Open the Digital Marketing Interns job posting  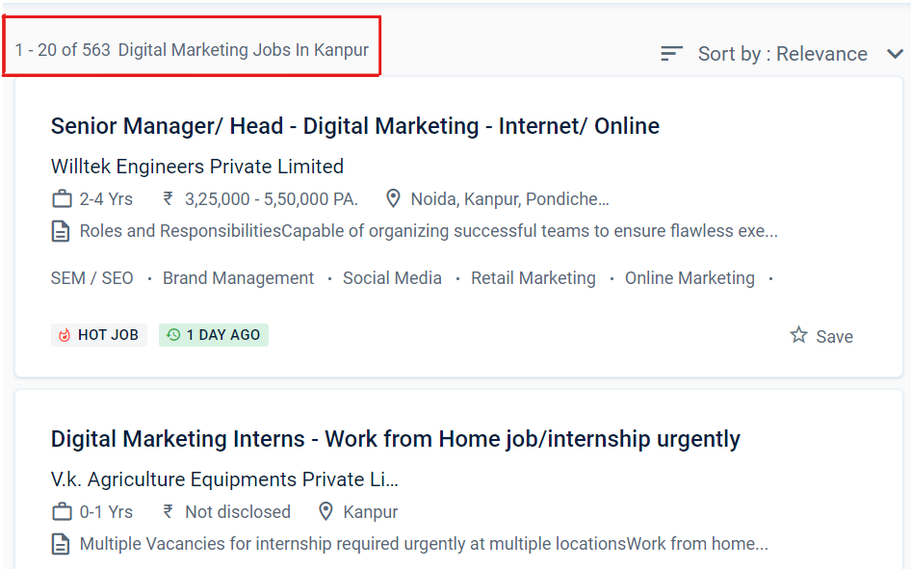point(395,439)
